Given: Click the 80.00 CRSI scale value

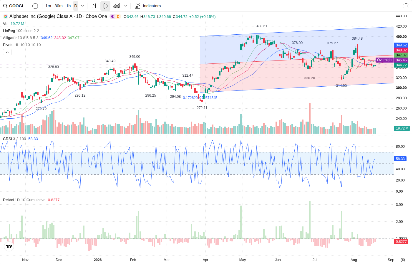Looking at the screenshot, I should click(400, 147).
